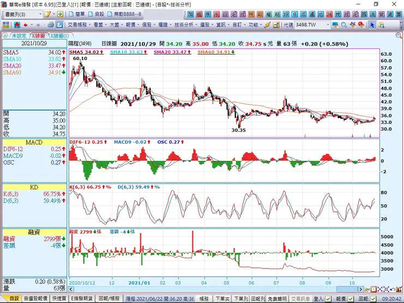The height and width of the screenshot is (303, 404).
Task: Click the 下單列 button
Action: click(241, 299)
